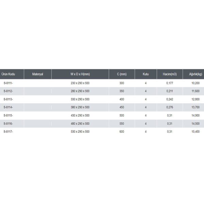Click the Kutu column header

[x=146, y=74]
